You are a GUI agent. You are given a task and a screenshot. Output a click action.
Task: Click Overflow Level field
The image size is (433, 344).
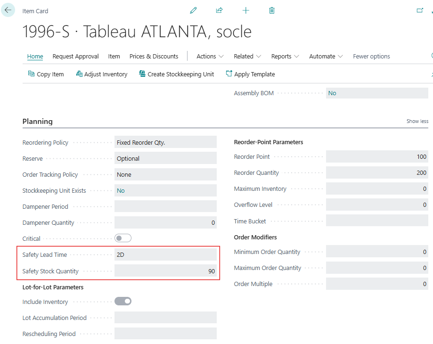point(377,205)
